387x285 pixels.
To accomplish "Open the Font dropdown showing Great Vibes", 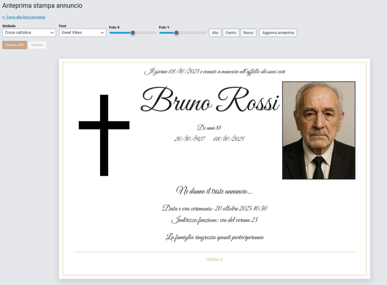I will pyautogui.click(x=83, y=33).
